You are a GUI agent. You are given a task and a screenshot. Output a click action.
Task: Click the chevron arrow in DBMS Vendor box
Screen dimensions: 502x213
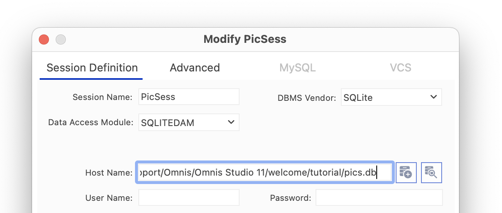coord(434,97)
